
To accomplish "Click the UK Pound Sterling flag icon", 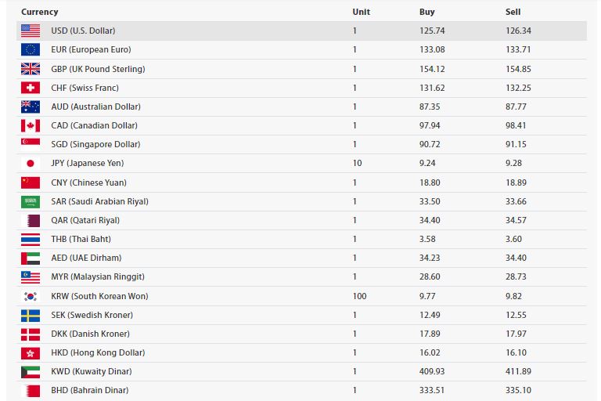I will (x=31, y=69).
